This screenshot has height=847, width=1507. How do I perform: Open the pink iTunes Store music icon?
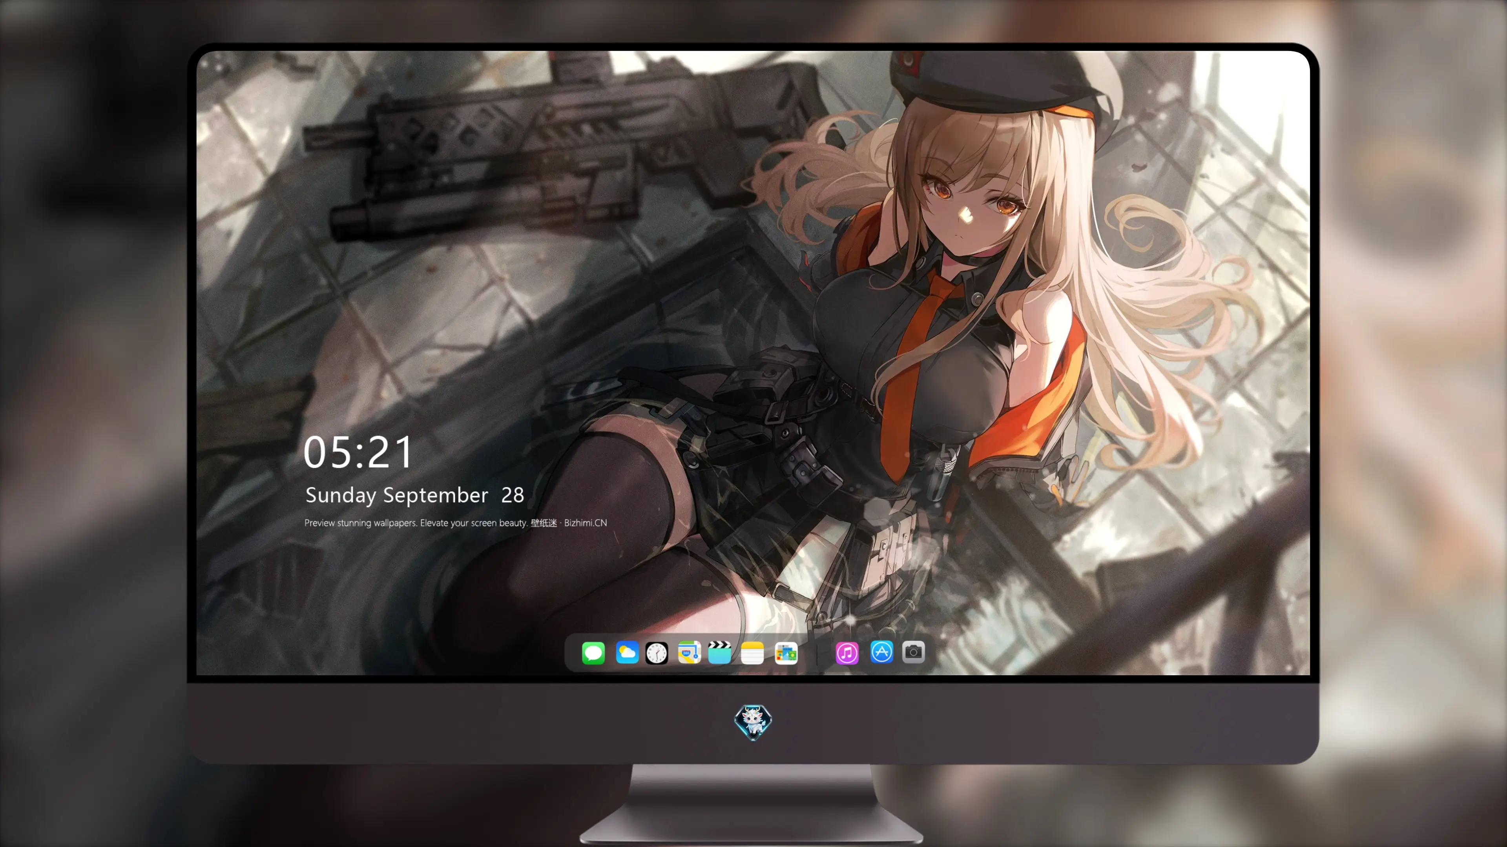847,653
